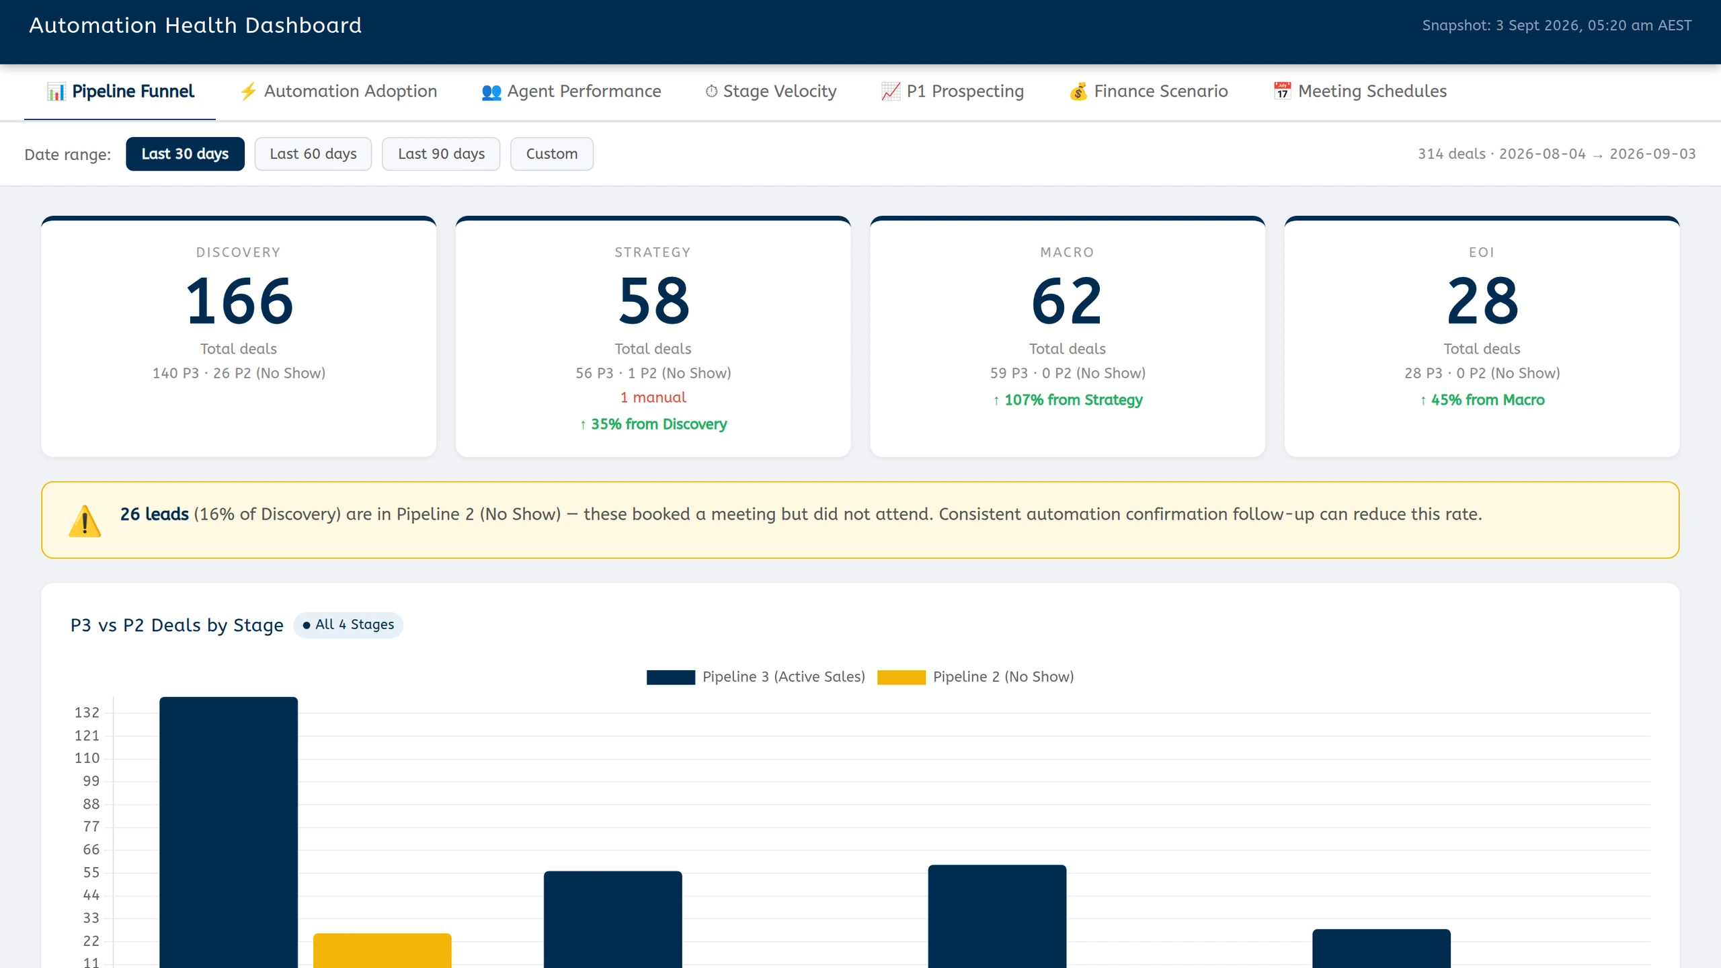The width and height of the screenshot is (1721, 968).
Task: View the Meeting Schedules tab
Action: (1359, 91)
